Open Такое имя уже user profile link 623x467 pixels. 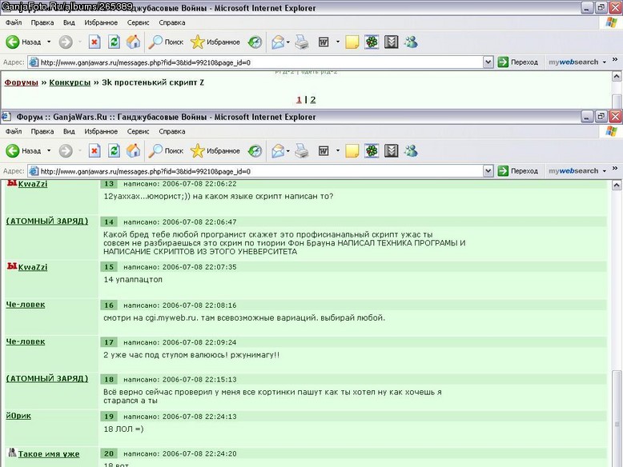(49, 454)
